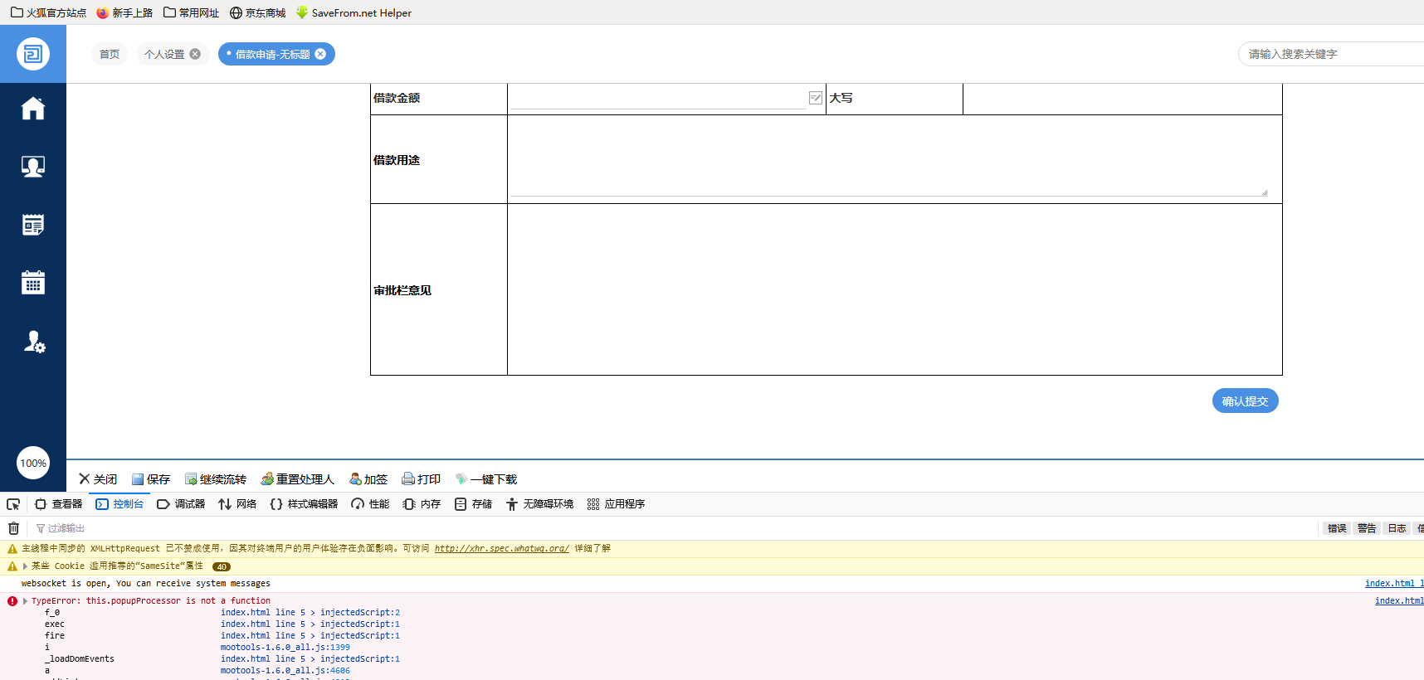
Task: Click the 100% zoom indicator
Action: pos(33,464)
